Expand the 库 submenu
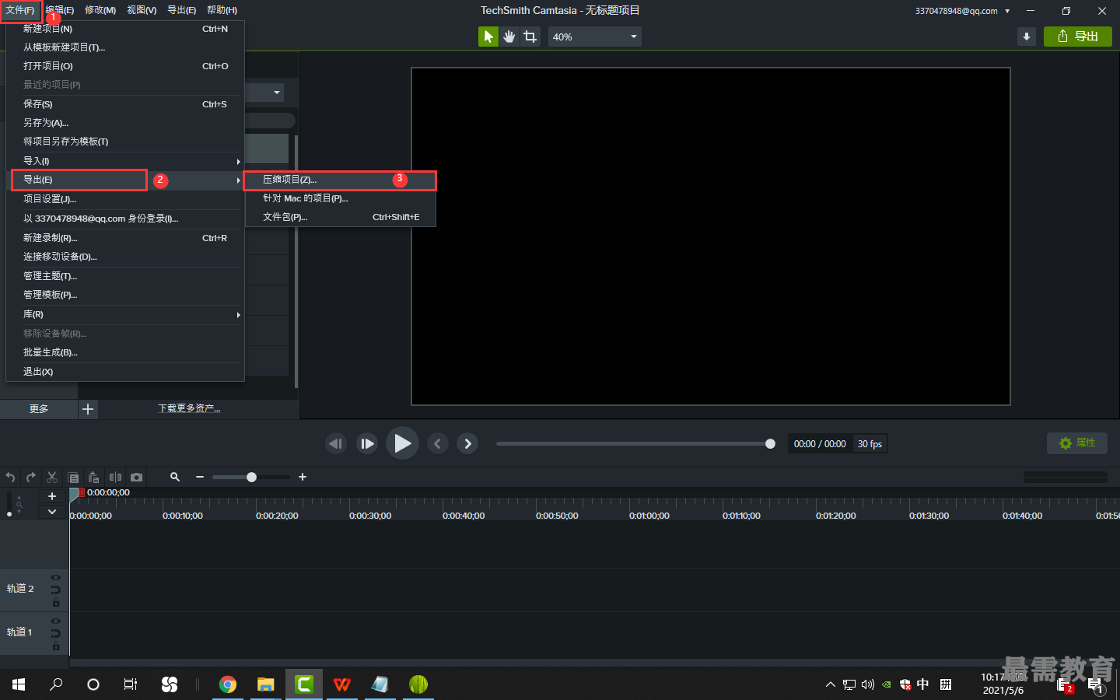 (125, 314)
